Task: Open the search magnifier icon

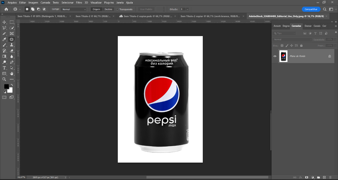Action: point(325,9)
